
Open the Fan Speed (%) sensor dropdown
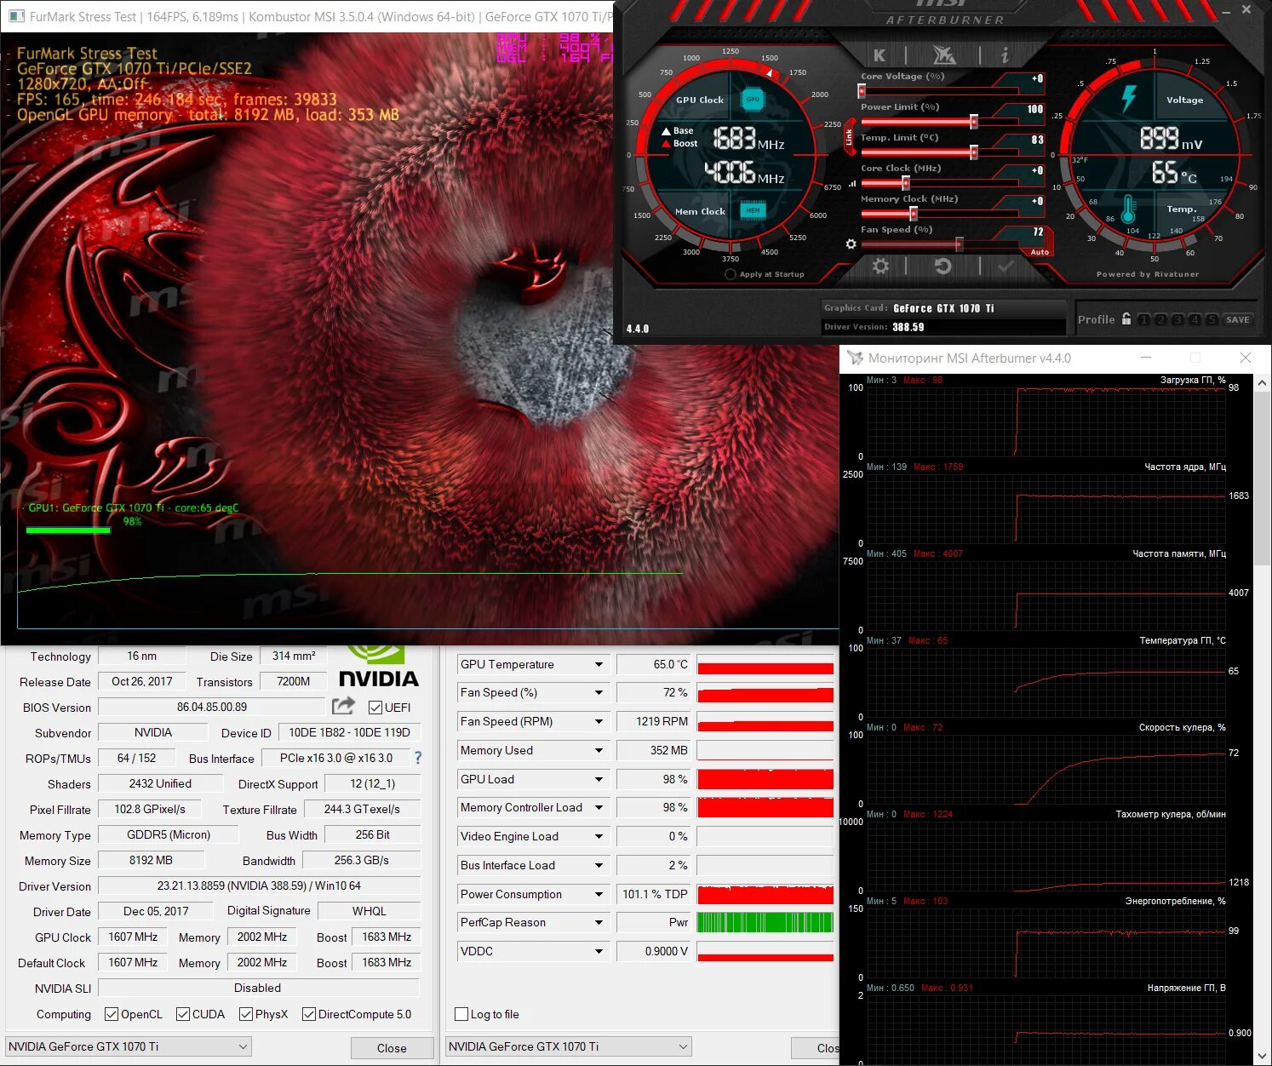click(599, 692)
